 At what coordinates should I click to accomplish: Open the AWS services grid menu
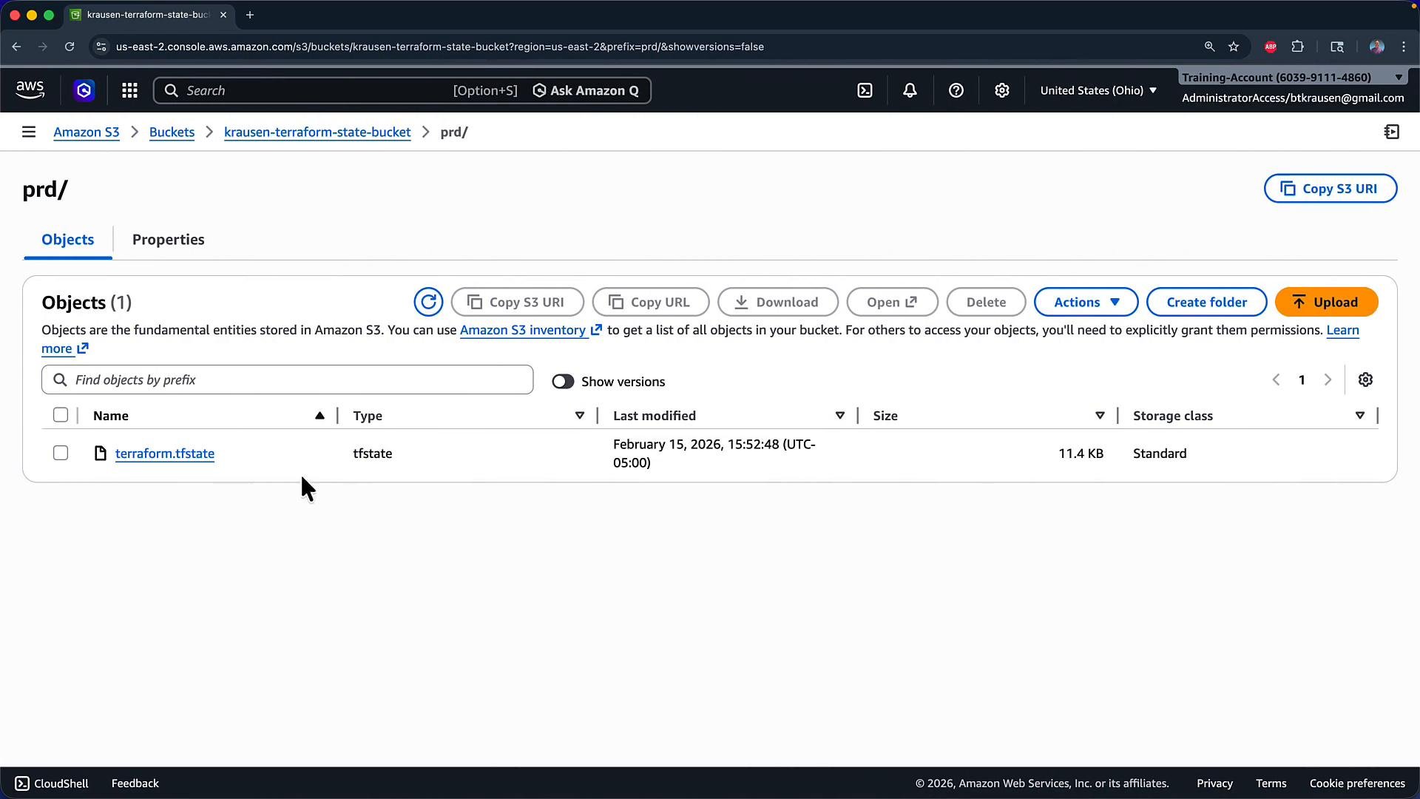click(x=129, y=90)
